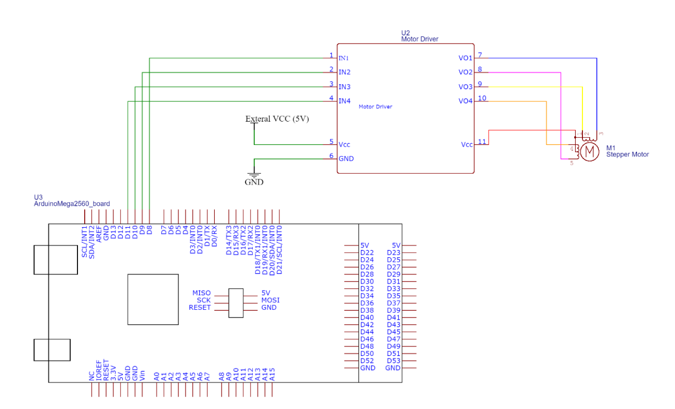The height and width of the screenshot is (409, 675).
Task: Click the VO2 output pin label
Action: pos(465,72)
